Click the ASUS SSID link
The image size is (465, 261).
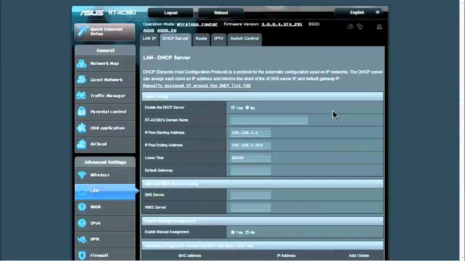149,30
